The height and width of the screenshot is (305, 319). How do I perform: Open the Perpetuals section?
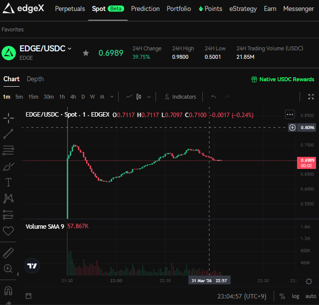coord(70,9)
